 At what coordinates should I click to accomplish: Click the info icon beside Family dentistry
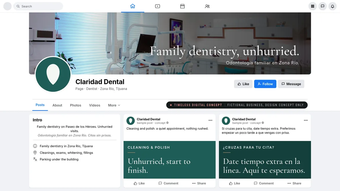[35, 146]
